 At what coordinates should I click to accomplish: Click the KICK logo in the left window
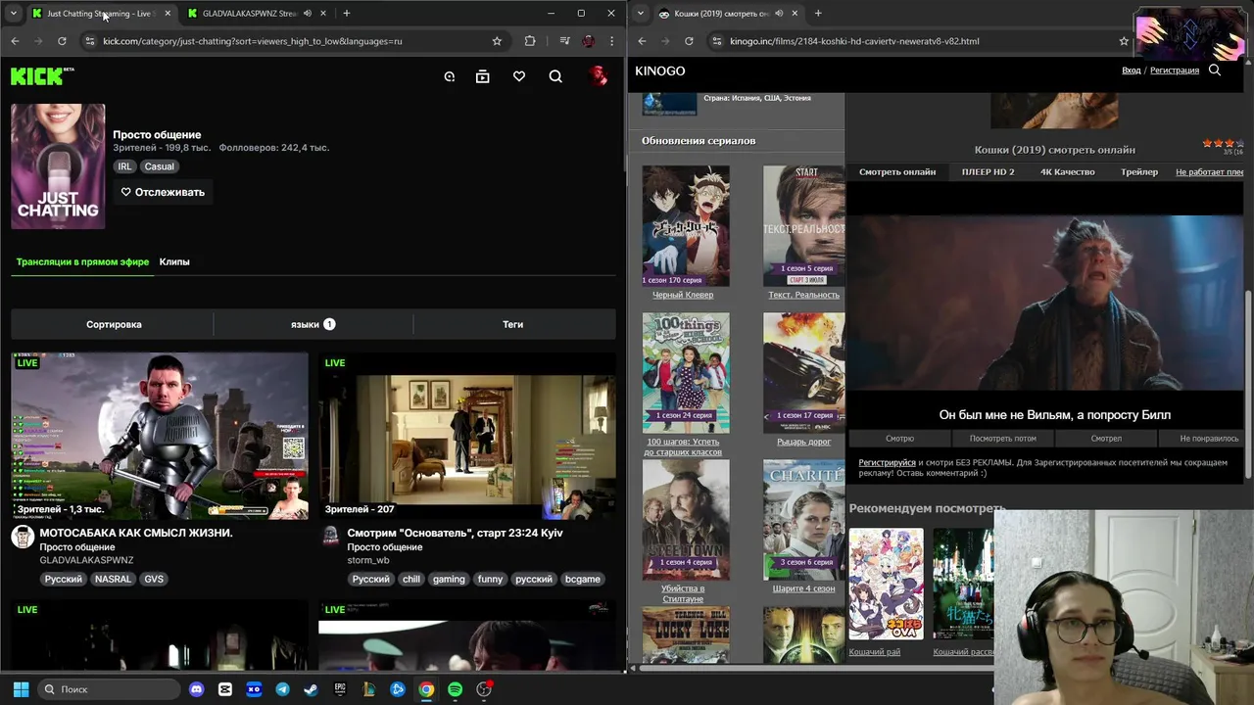point(41,76)
